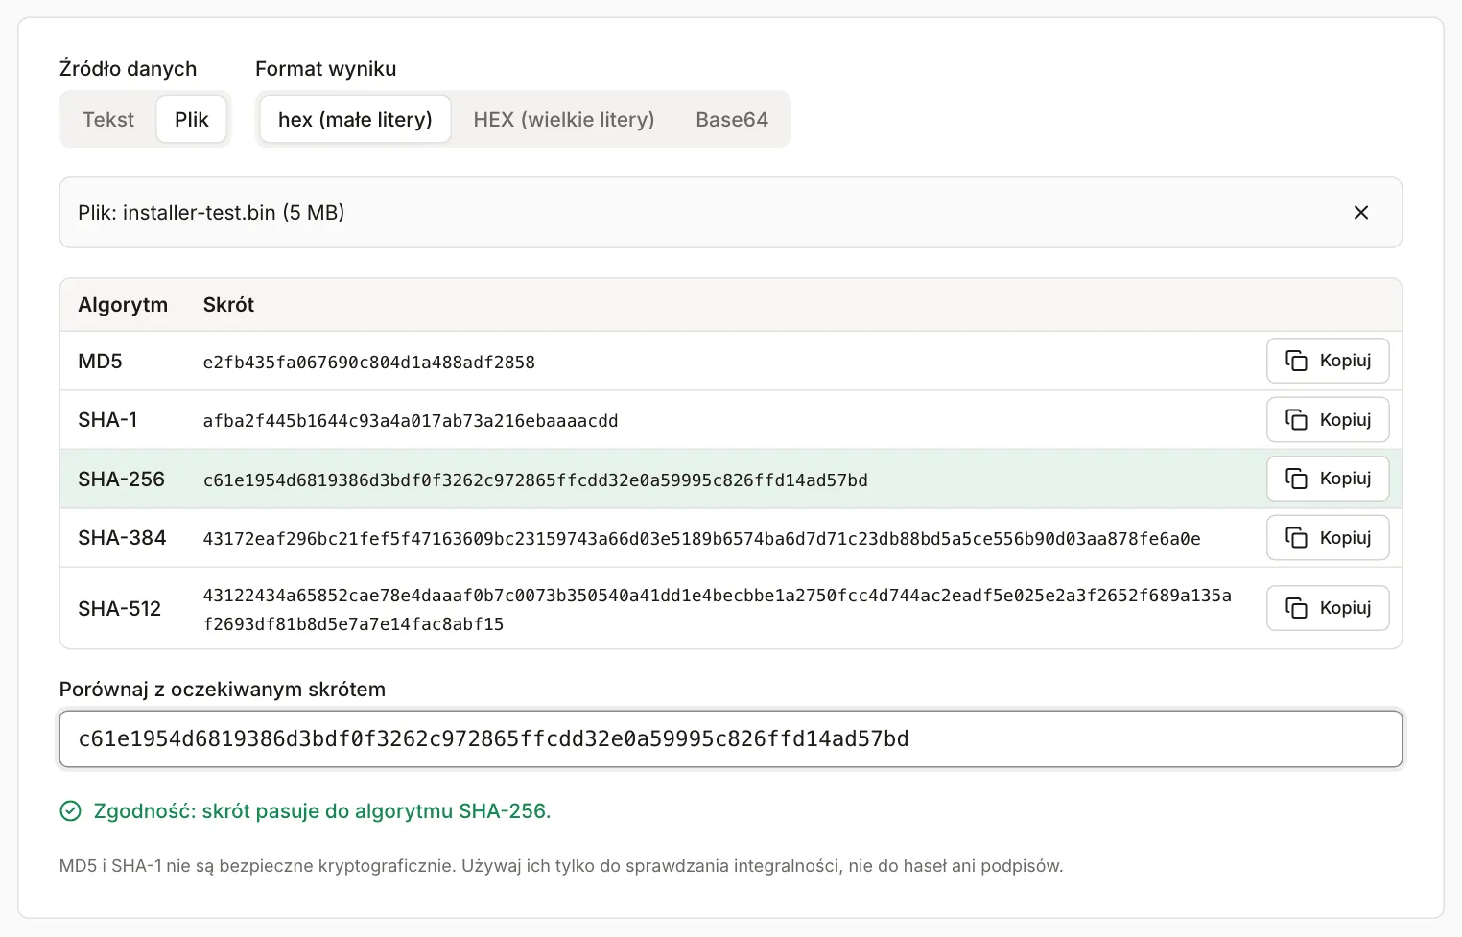Click the Algorytm column header

click(123, 305)
